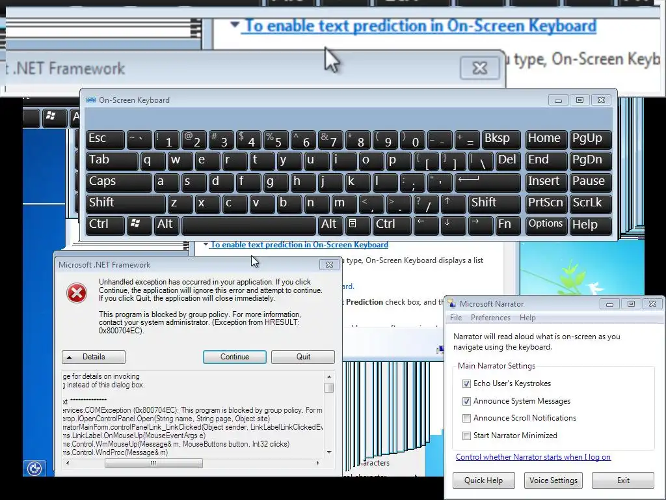Viewport: 666px width, 500px height.
Task: Click right scroll arrow in exception details box
Action: pyautogui.click(x=317, y=463)
